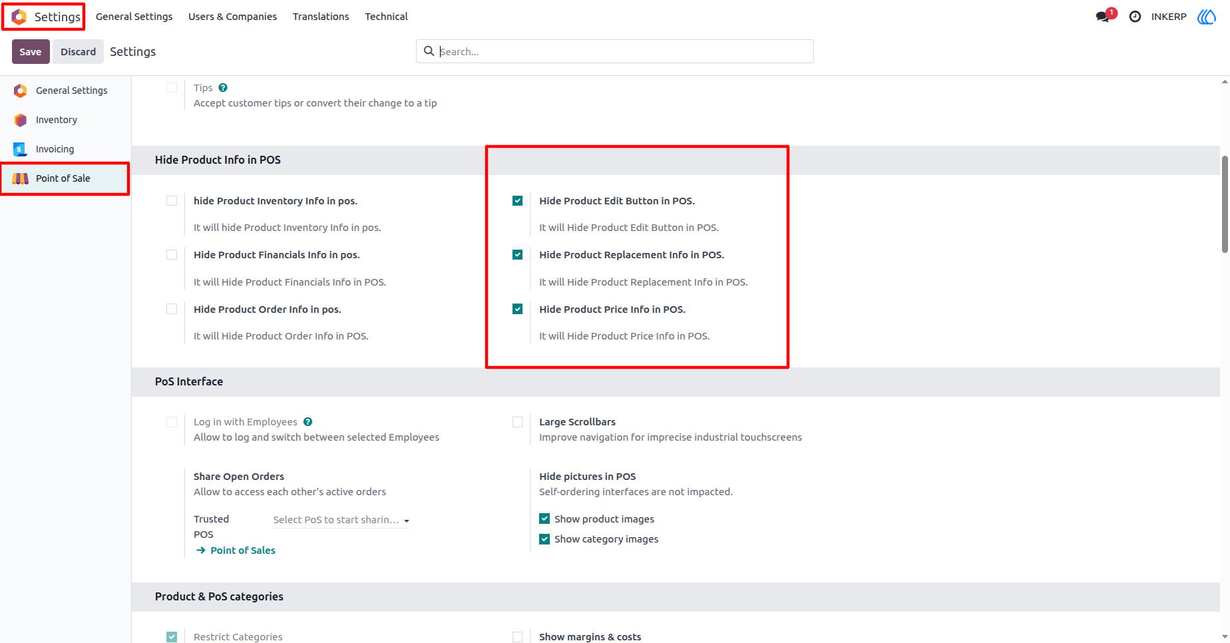This screenshot has width=1230, height=643.
Task: Click the scrollbar down arrow
Action: (1225, 637)
